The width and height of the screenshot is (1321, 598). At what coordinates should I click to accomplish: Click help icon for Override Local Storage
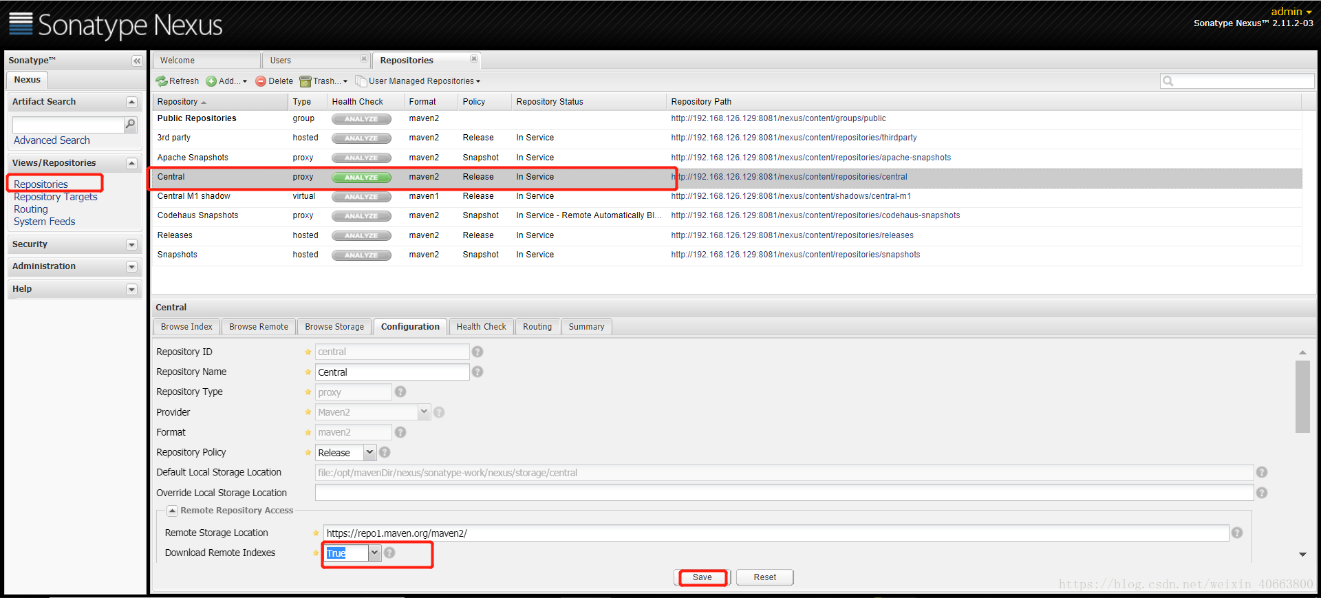[x=1262, y=493]
